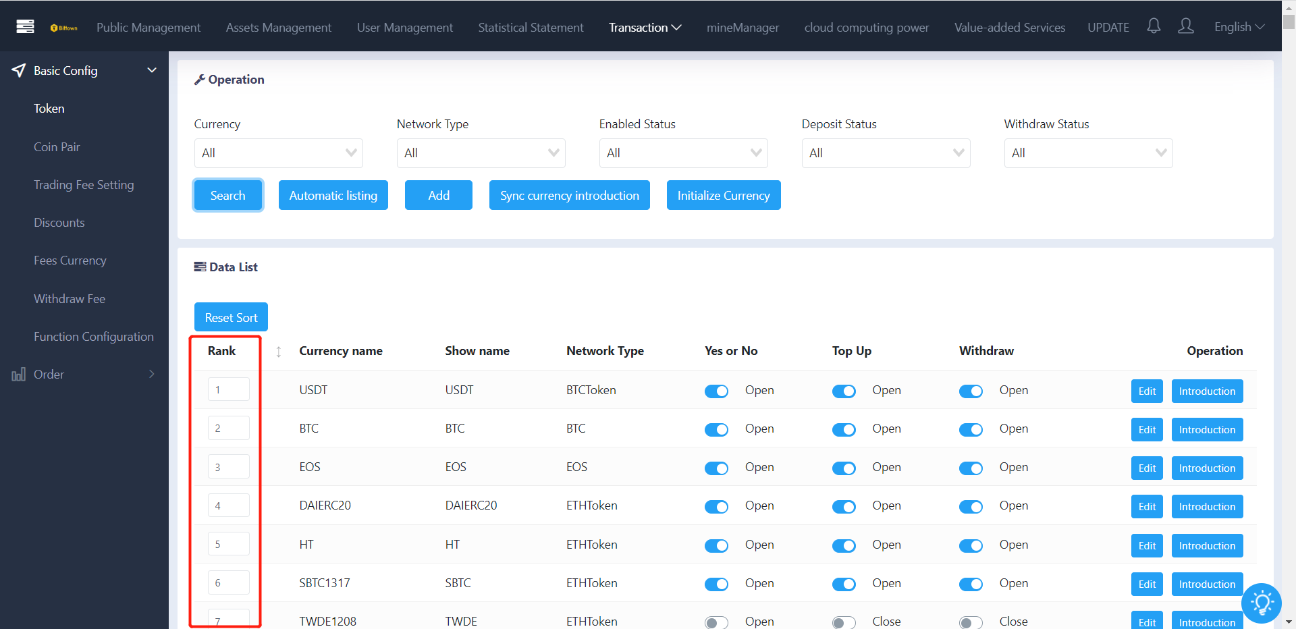Screen dimensions: 1296x629
Task: Open Fees Currency in the sidebar
Action: click(70, 261)
